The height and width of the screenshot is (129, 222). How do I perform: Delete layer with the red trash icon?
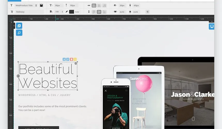click(x=72, y=59)
